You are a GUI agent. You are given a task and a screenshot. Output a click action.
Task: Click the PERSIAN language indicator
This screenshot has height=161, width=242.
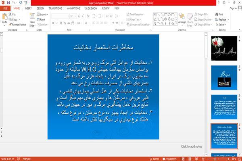pos(27,159)
